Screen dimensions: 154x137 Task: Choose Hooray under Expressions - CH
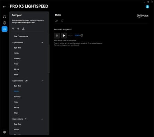(17, 97)
